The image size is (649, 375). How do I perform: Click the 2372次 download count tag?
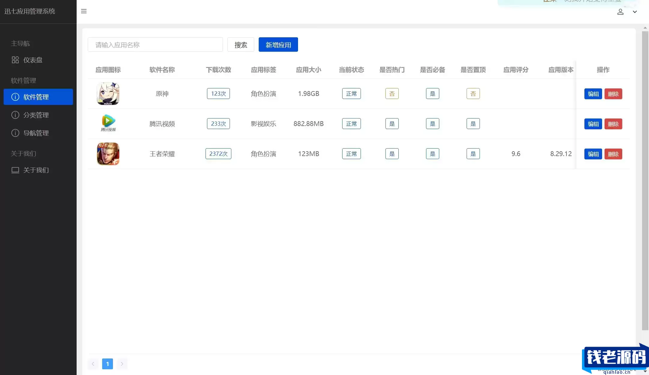(x=218, y=154)
